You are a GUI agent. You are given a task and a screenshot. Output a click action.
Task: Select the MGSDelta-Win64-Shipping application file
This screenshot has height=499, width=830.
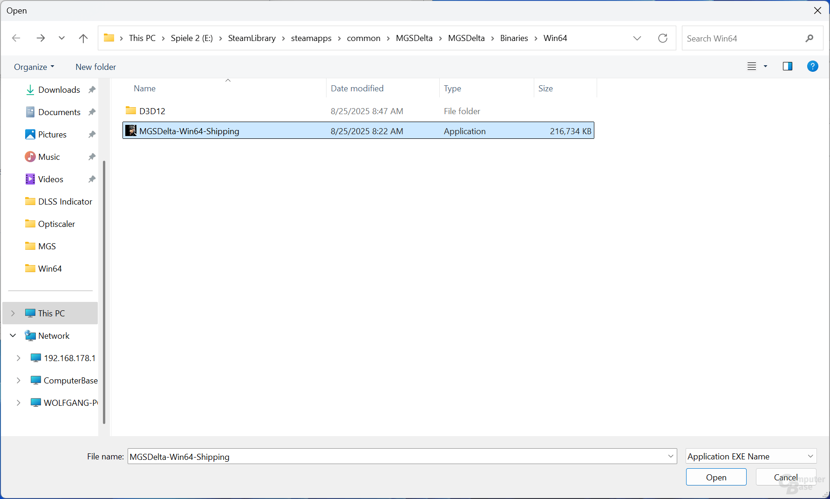(189, 131)
